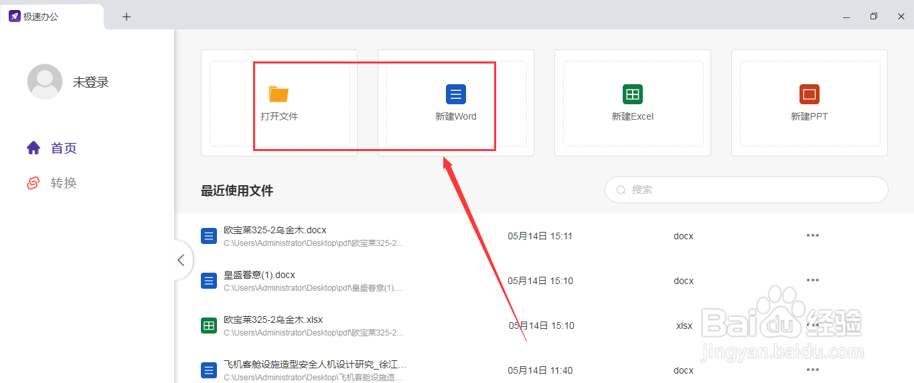Viewport: 914px width, 383px height.
Task: Click the xlsx file type label
Action: [684, 326]
